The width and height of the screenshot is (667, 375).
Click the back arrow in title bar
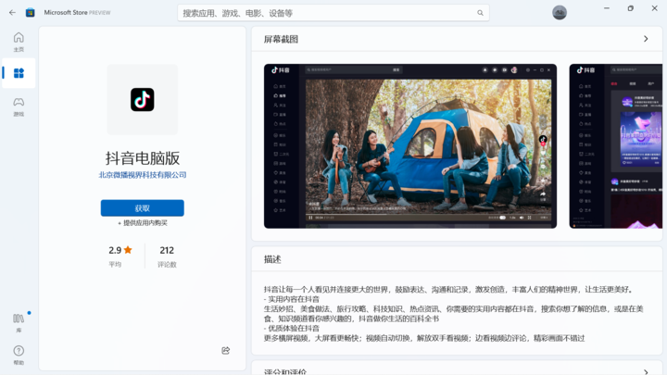coord(12,12)
